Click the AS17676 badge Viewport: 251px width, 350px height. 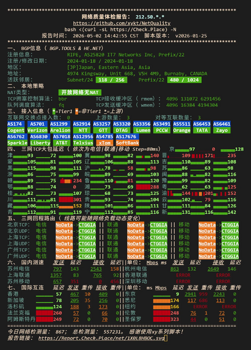tap(128, 137)
